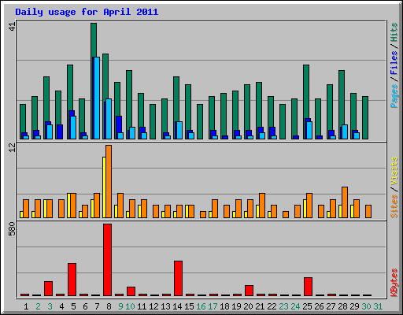Click green day label "24"
Viewport: 403px width, 315px height.
point(295,306)
